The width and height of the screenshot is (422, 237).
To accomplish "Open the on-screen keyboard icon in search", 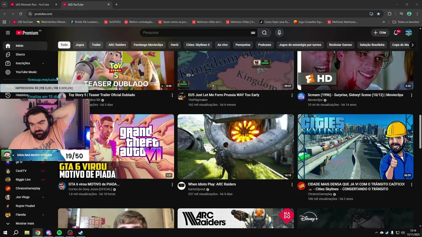I will pyautogui.click(x=253, y=33).
